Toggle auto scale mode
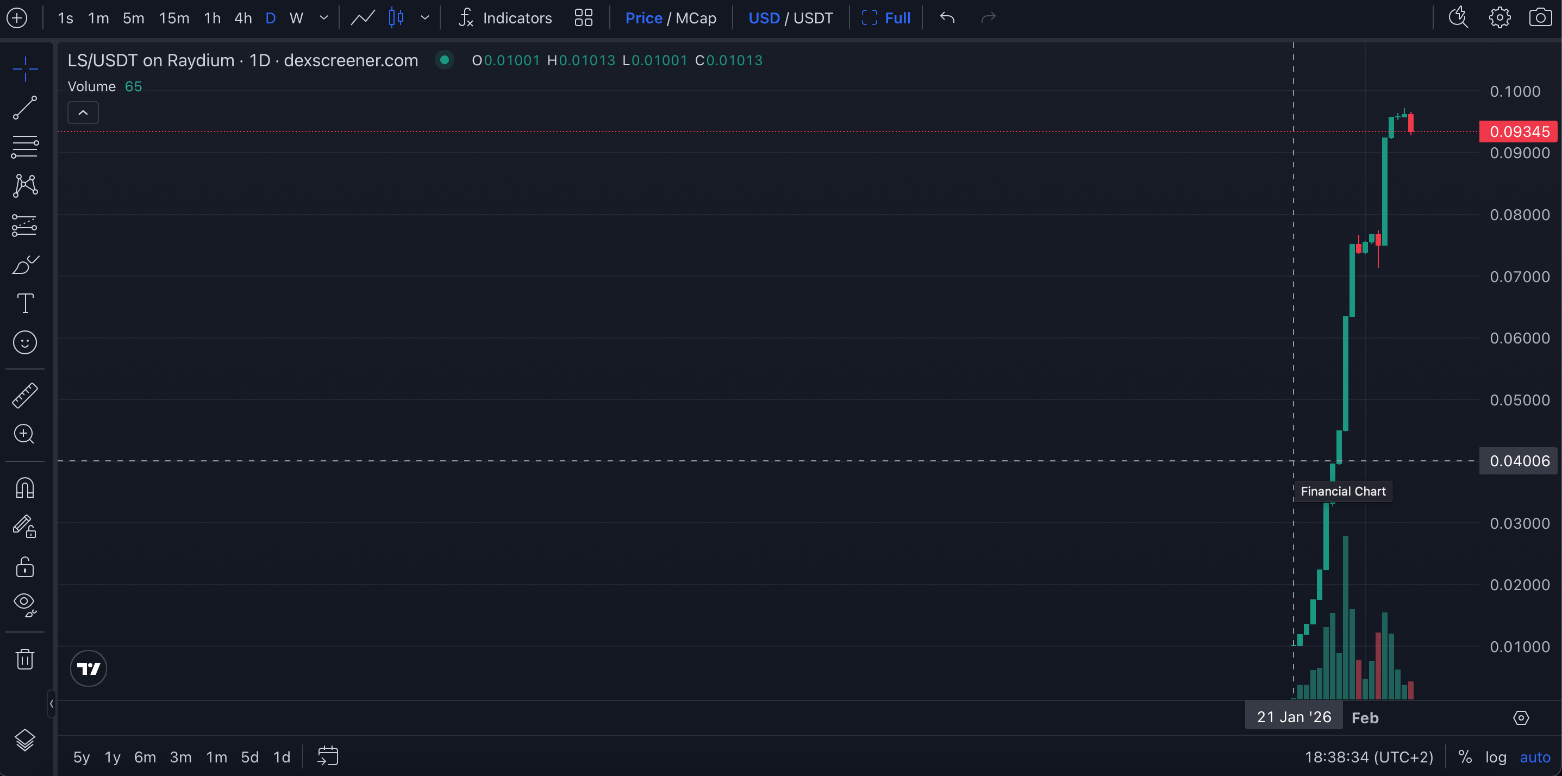Screen dimensions: 1562x776 tap(1535, 757)
